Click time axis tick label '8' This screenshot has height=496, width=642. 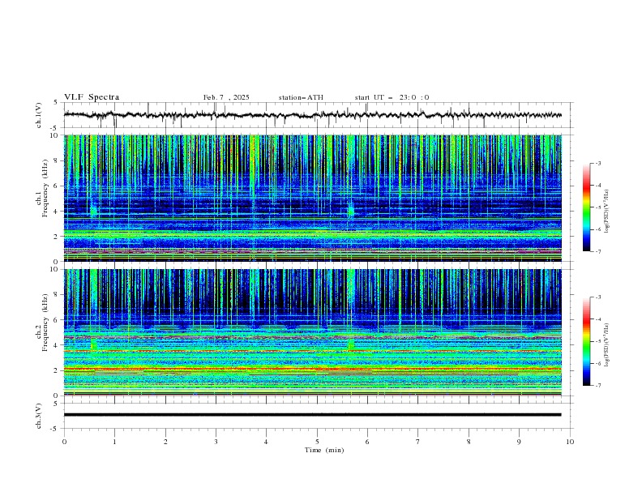[469, 442]
